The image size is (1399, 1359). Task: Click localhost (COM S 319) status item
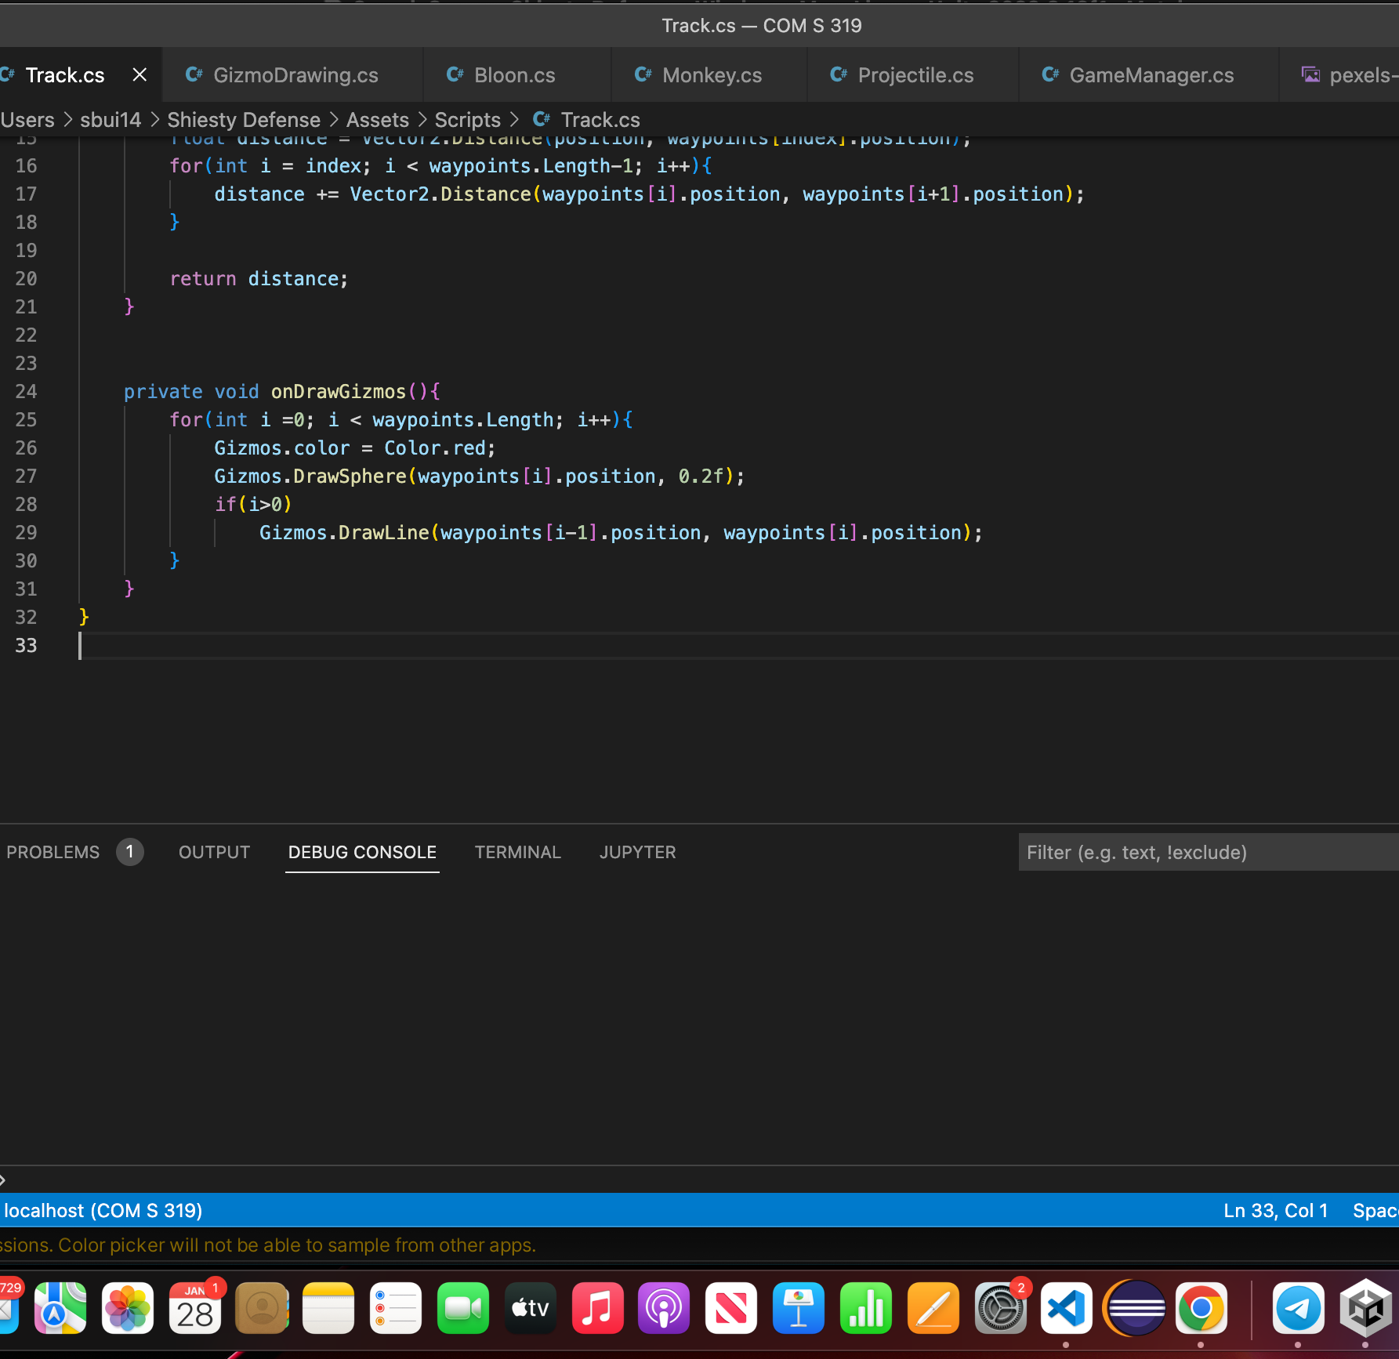click(x=103, y=1211)
